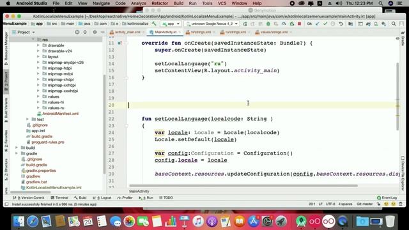This screenshot has height=230, width=409.
Task: Expand the layout folder
Action: 38,57
